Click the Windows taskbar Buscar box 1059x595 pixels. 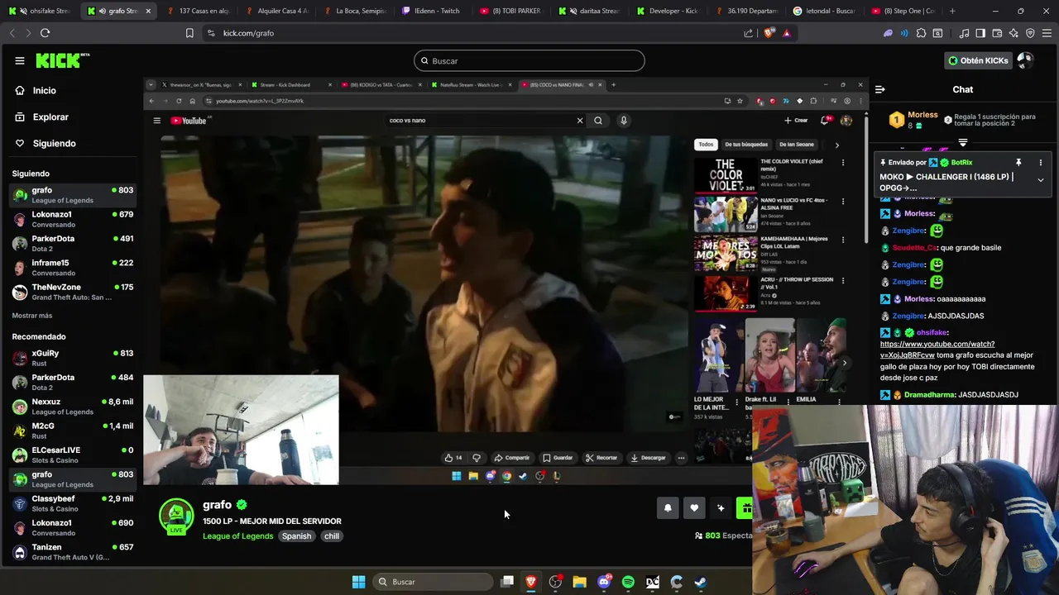(x=433, y=582)
